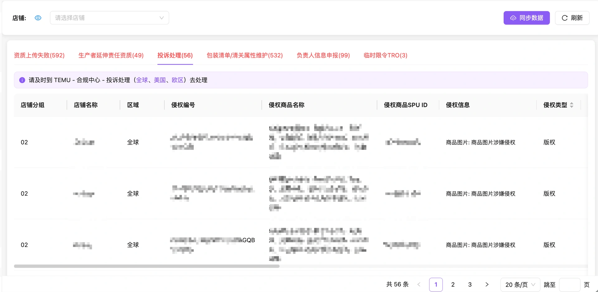Open 负责人信息申报(99) tab
This screenshot has height=292, width=598.
[323, 55]
